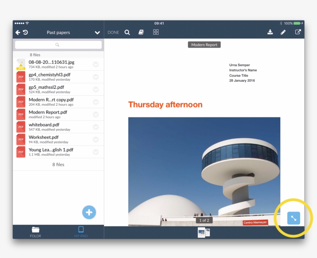Open the history clock icon
317x258 pixels.
pos(25,33)
